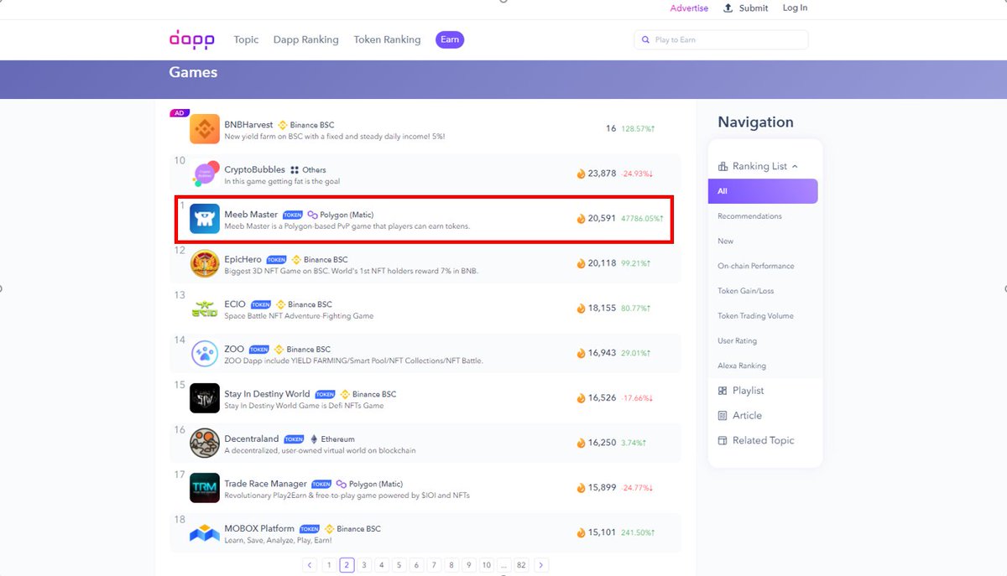Click the Meeb Master app logo
Viewport: 1007px width, 576px height.
[x=205, y=219]
